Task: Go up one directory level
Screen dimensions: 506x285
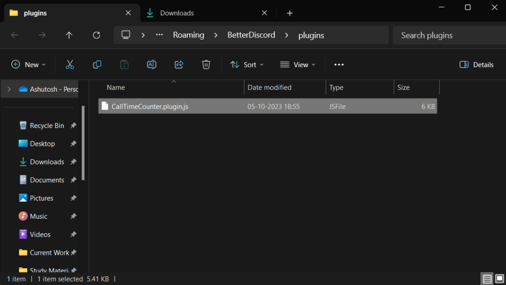Action: point(69,35)
